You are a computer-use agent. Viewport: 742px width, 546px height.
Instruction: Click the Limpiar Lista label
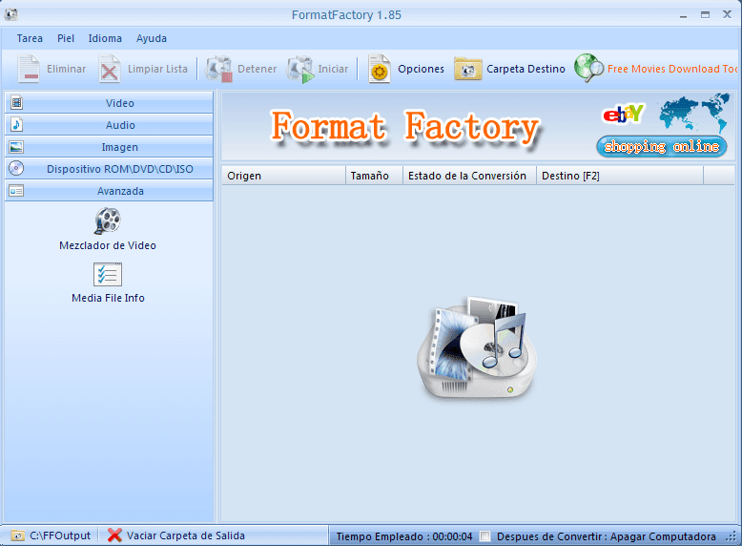click(157, 69)
